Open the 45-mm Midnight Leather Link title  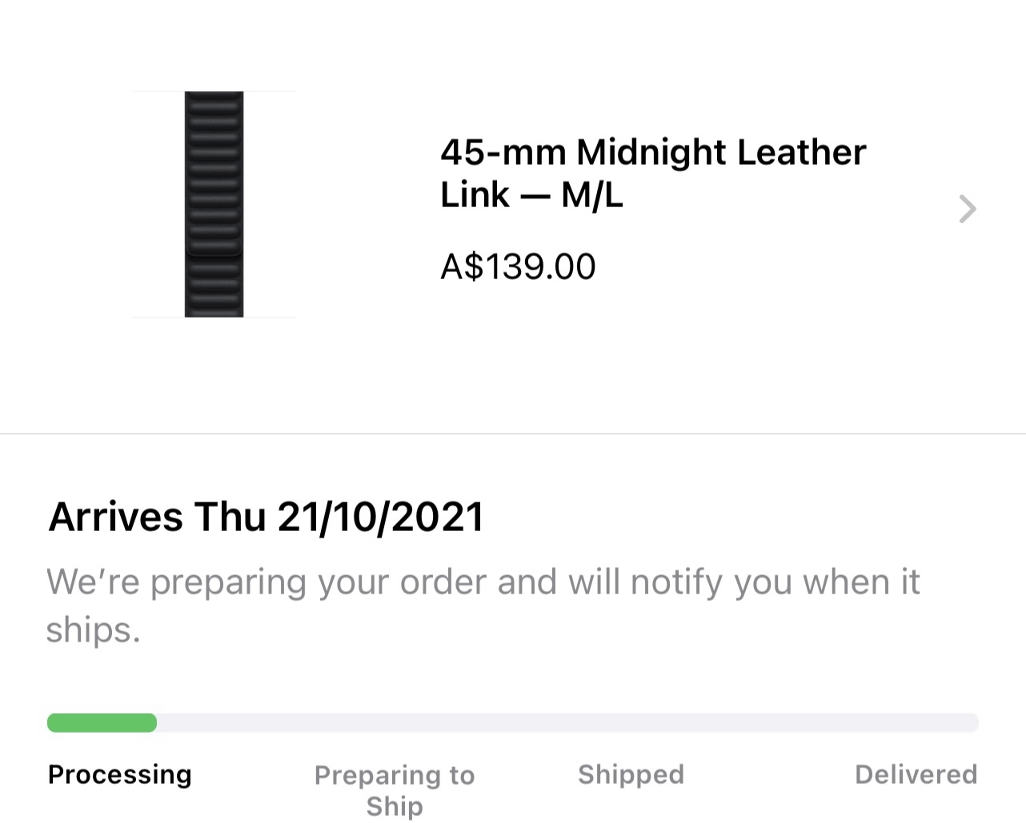click(x=652, y=173)
